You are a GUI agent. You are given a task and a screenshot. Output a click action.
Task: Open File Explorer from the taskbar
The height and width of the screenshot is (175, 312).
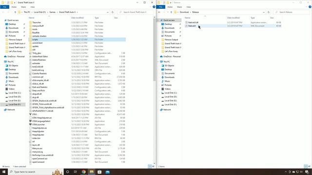click(92, 172)
